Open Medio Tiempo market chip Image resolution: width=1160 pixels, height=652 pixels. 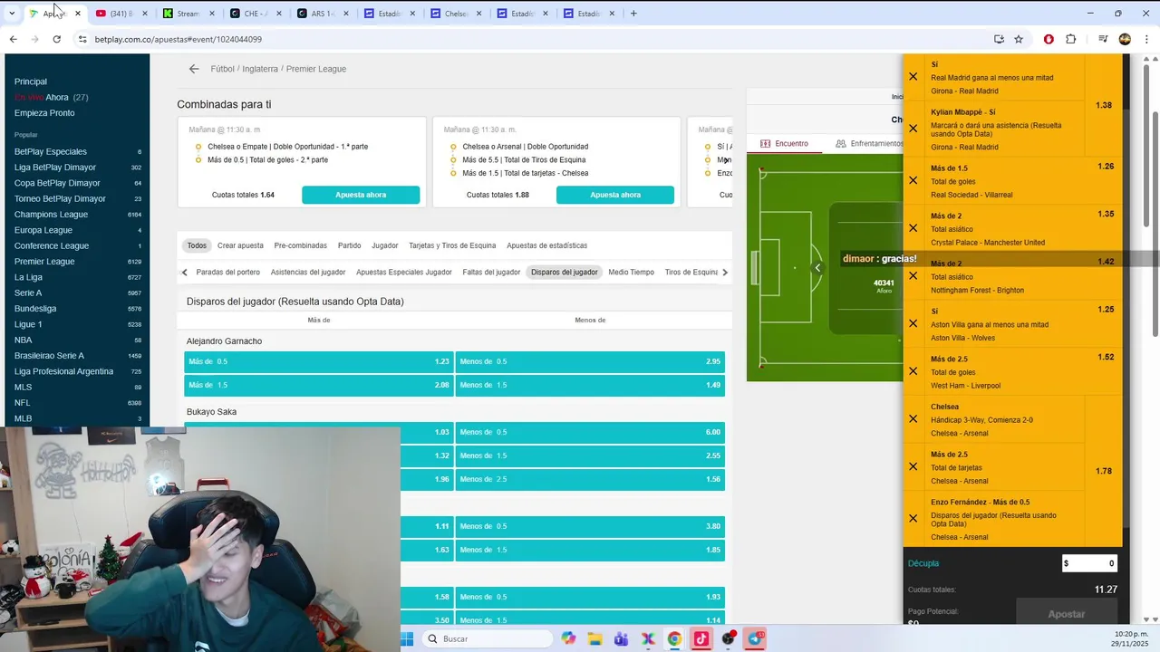coord(631,272)
